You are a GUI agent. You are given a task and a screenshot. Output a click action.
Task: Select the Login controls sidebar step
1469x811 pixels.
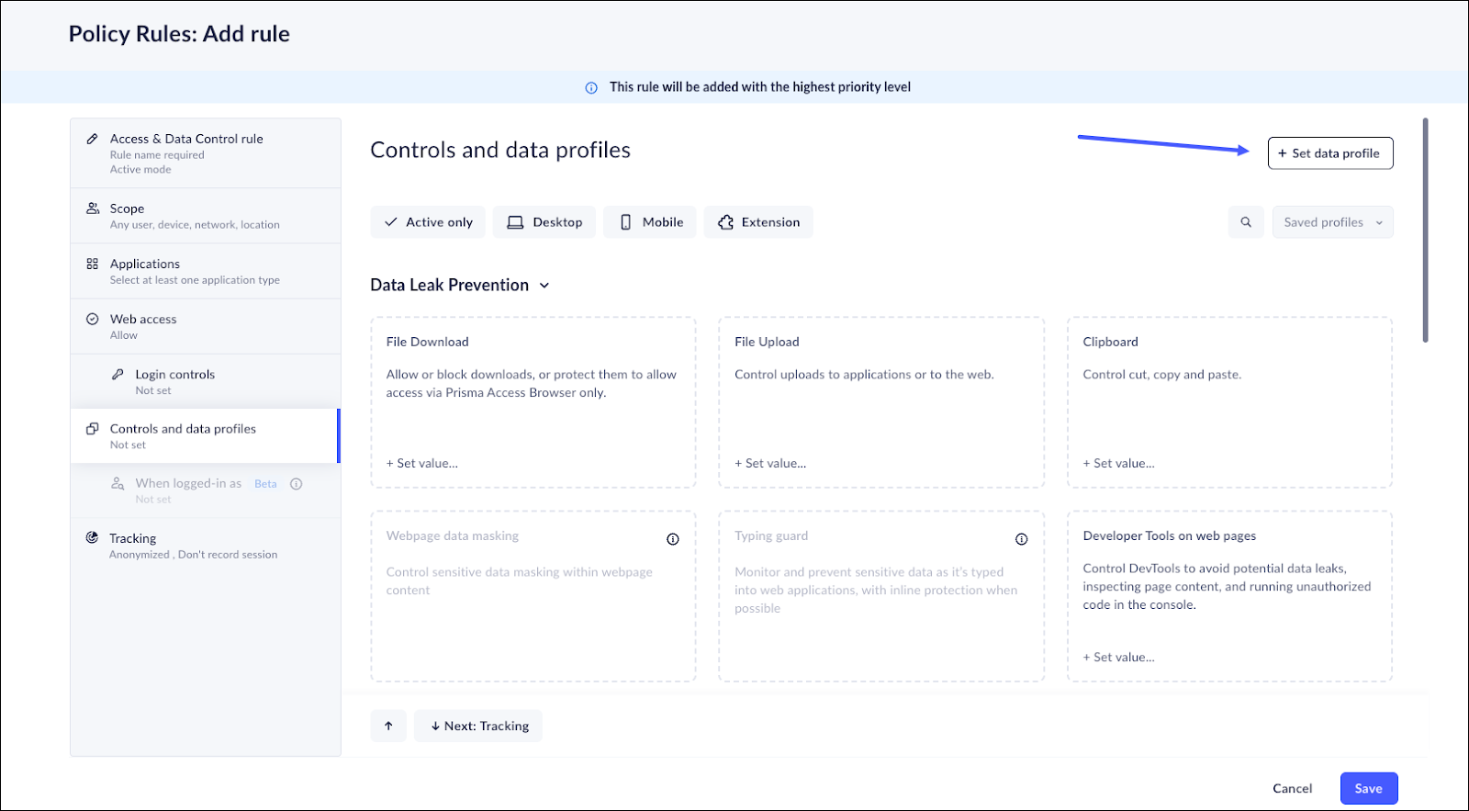[x=174, y=375]
